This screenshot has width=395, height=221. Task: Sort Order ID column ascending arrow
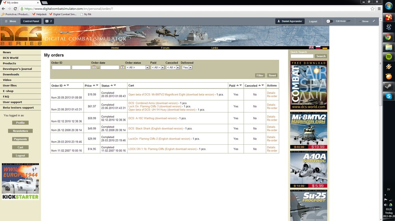pyautogui.click(x=65, y=85)
